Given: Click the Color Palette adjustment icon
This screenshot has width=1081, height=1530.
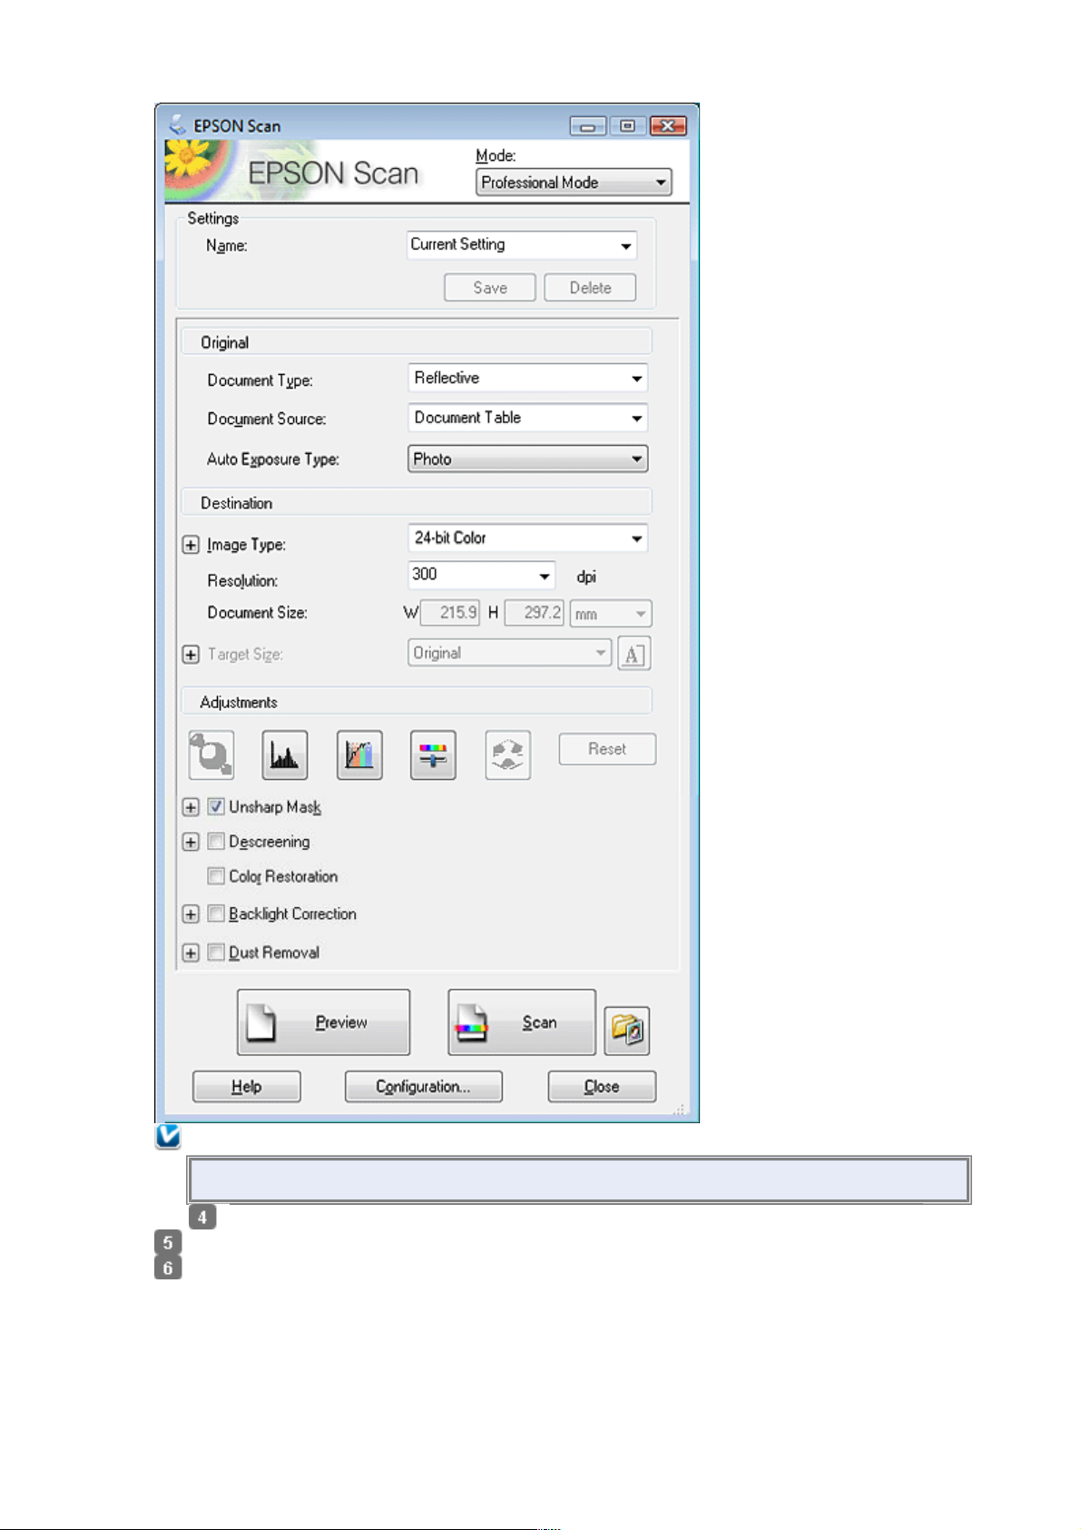Looking at the screenshot, I should 507,755.
